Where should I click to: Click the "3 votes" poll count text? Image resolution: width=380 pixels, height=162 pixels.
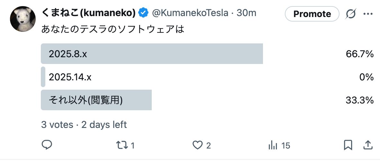(57, 124)
